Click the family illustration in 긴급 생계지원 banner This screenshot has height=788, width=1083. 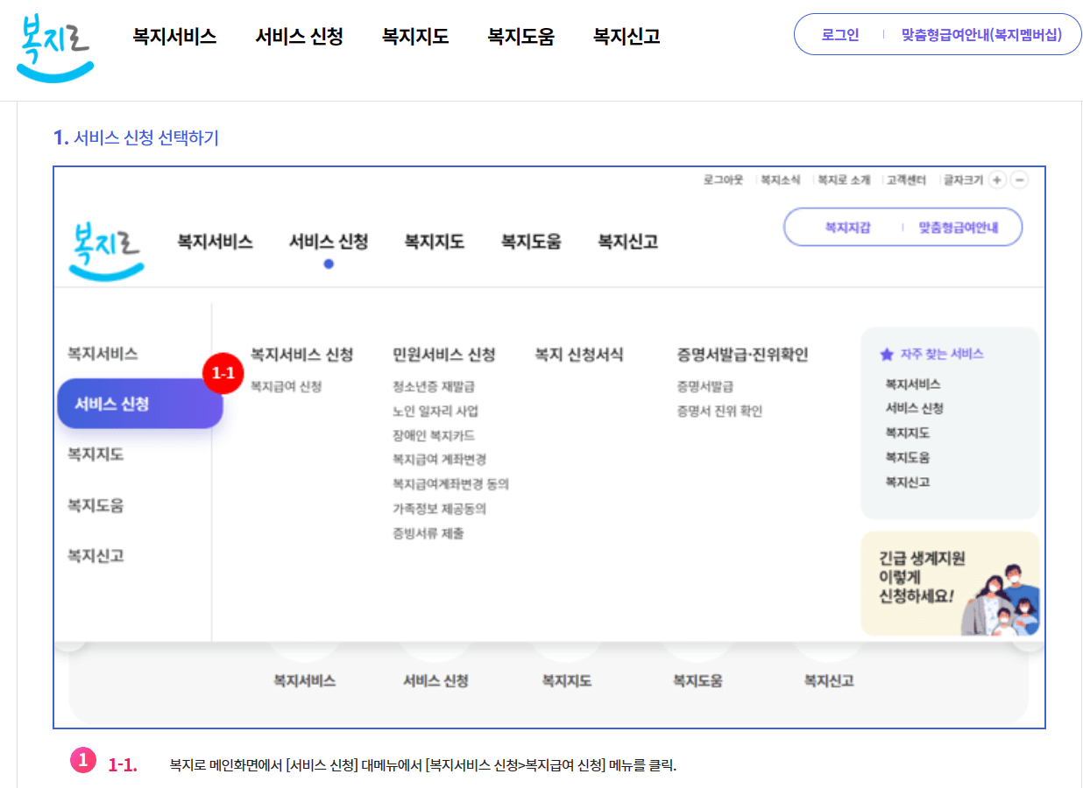[1001, 601]
